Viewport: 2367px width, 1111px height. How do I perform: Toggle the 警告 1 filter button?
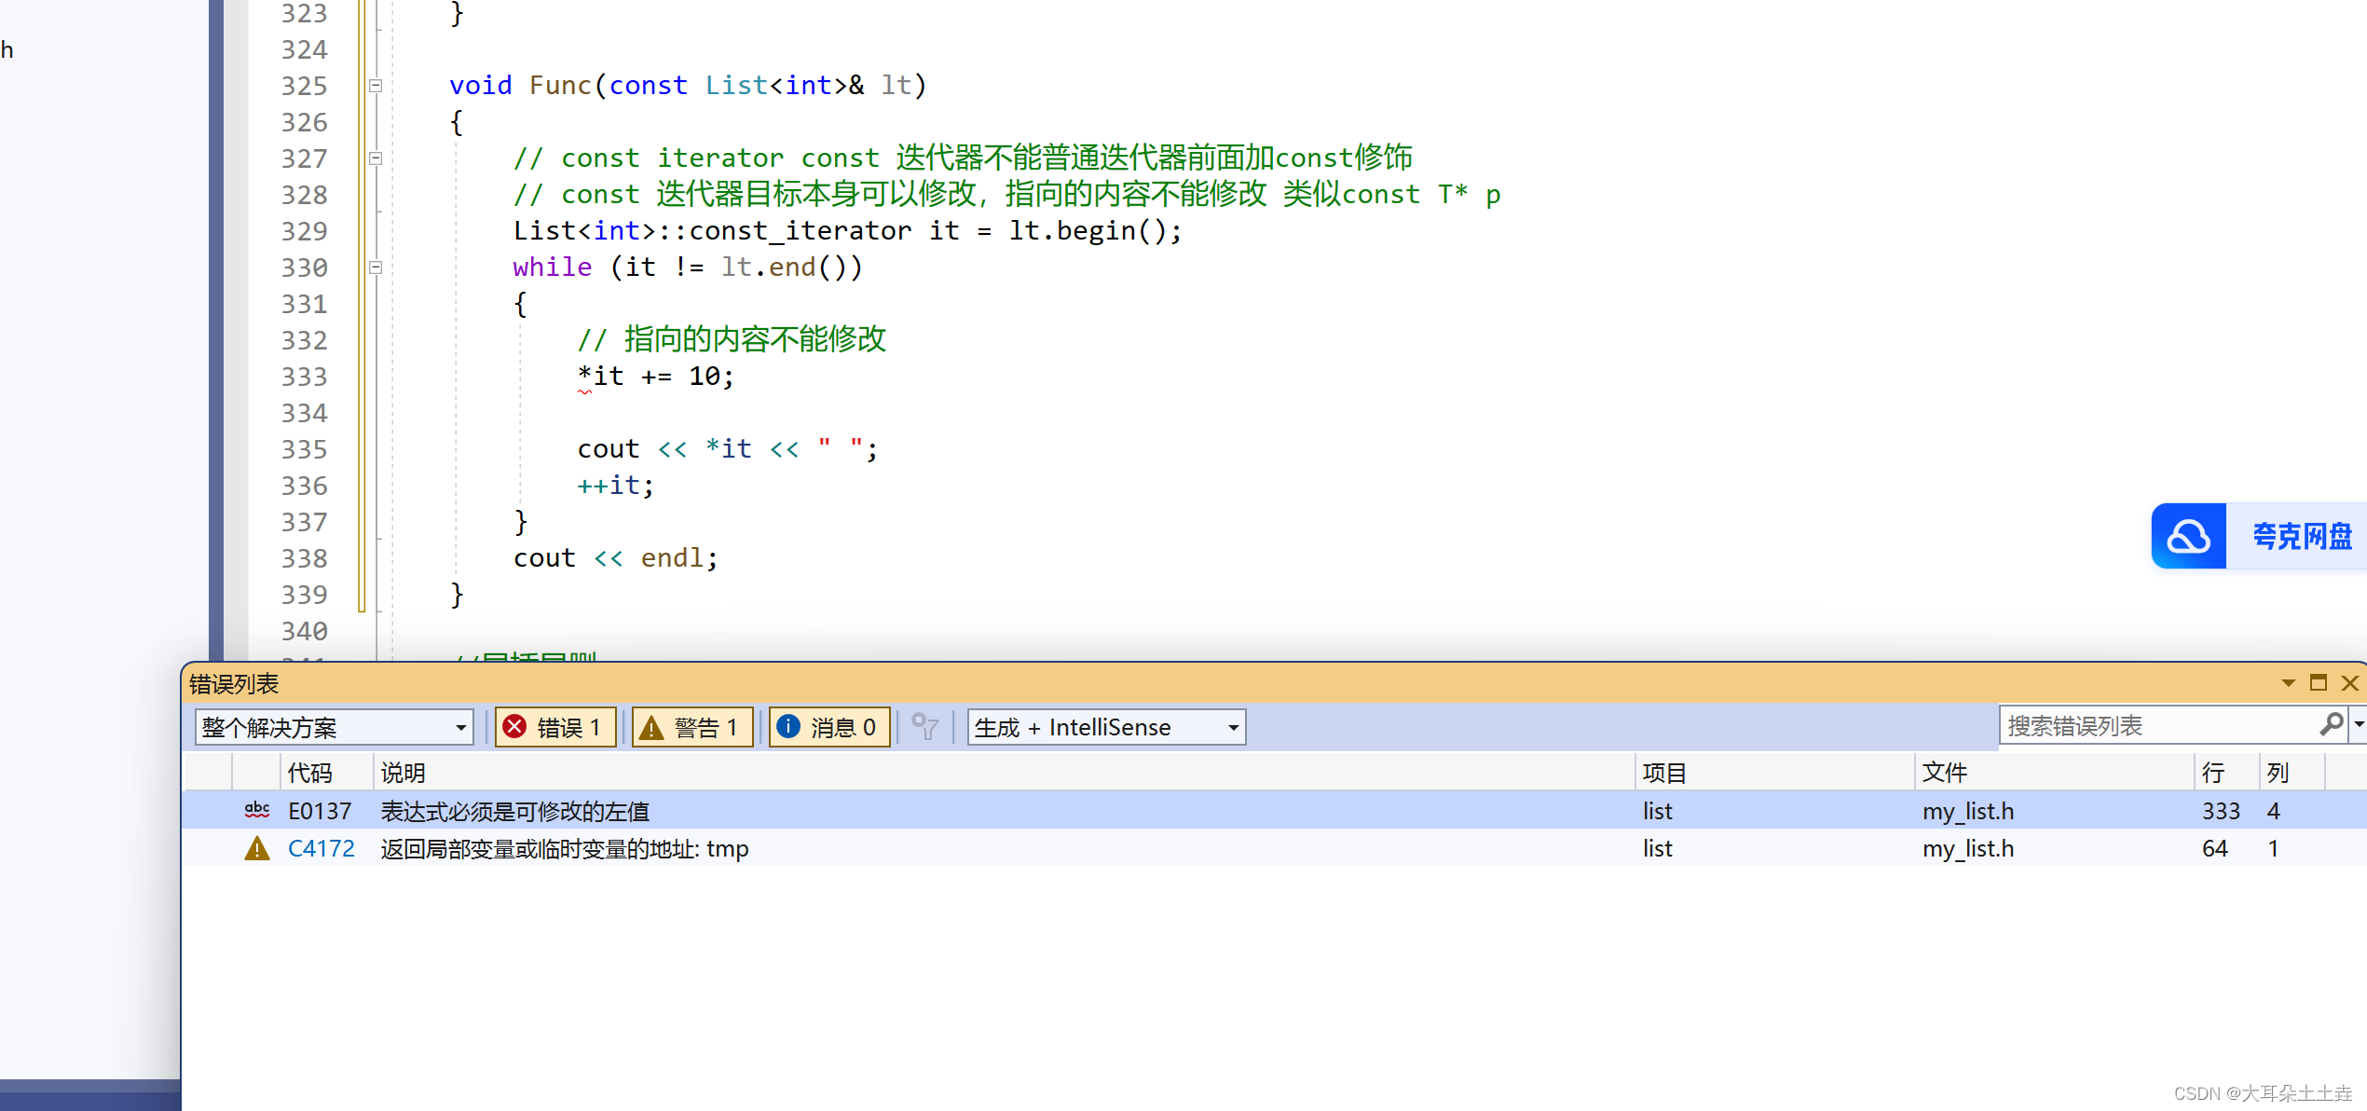tap(692, 727)
